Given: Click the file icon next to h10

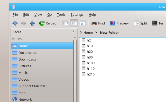Looking at the screenshot, I should pyautogui.click(x=84, y=46).
